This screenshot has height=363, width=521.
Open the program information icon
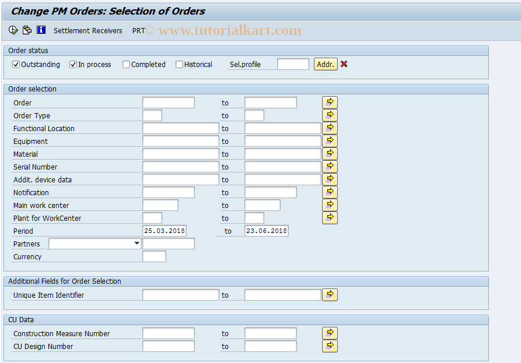[41, 30]
